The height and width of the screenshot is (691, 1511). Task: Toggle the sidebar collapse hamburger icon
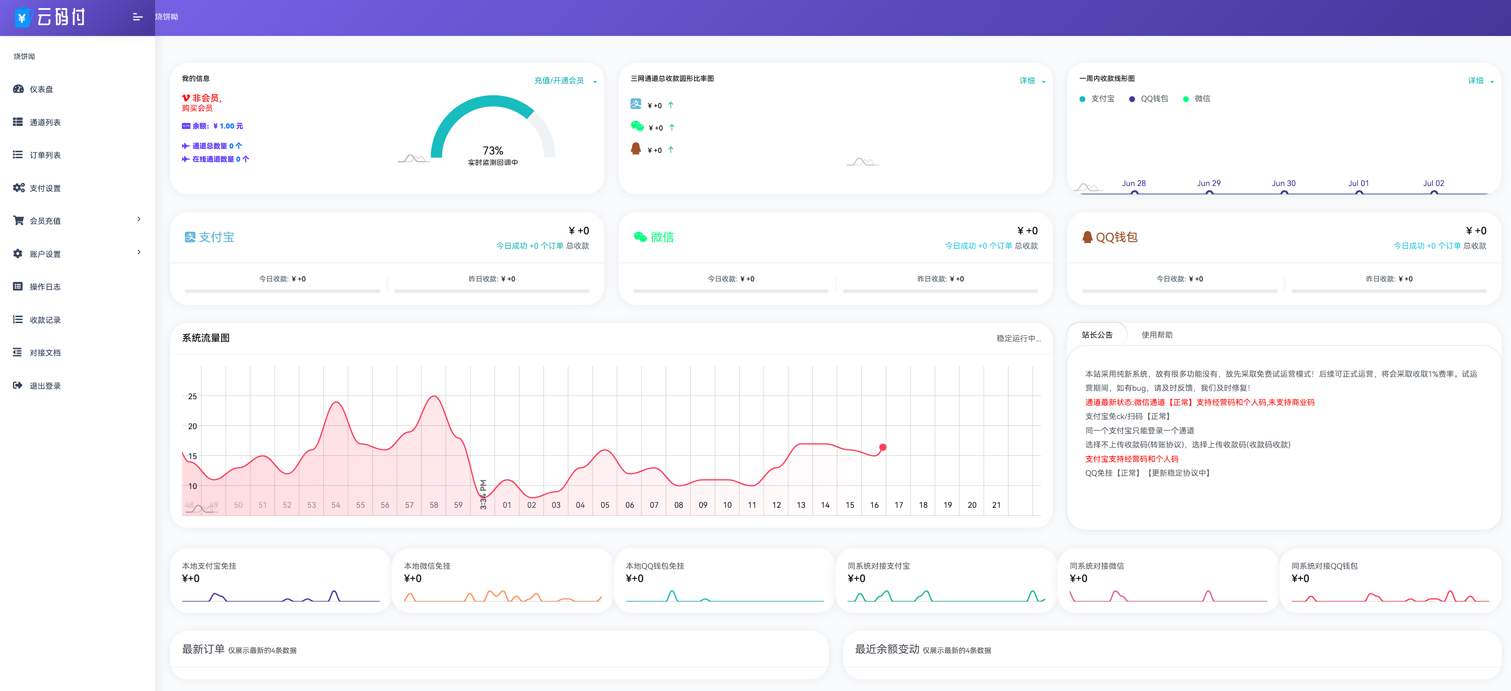coord(138,17)
